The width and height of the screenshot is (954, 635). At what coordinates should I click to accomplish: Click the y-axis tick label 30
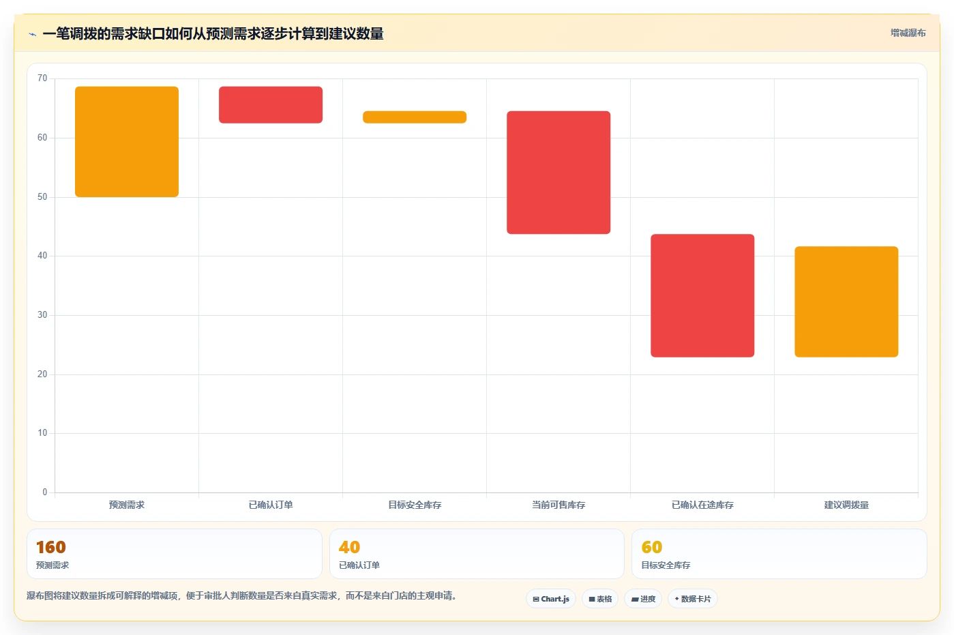tap(42, 315)
